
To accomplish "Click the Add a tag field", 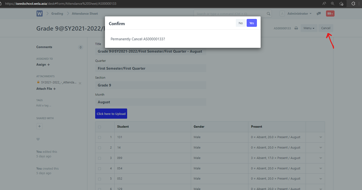I will (x=44, y=105).
